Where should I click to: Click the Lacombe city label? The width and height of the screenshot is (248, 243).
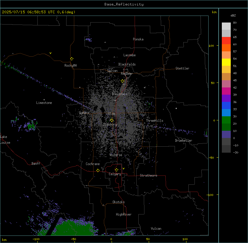coord(129,55)
